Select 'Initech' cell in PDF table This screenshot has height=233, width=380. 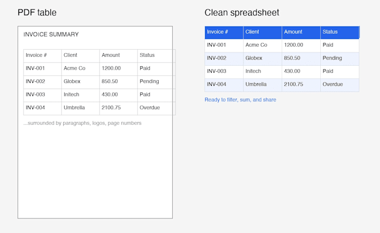(80, 95)
